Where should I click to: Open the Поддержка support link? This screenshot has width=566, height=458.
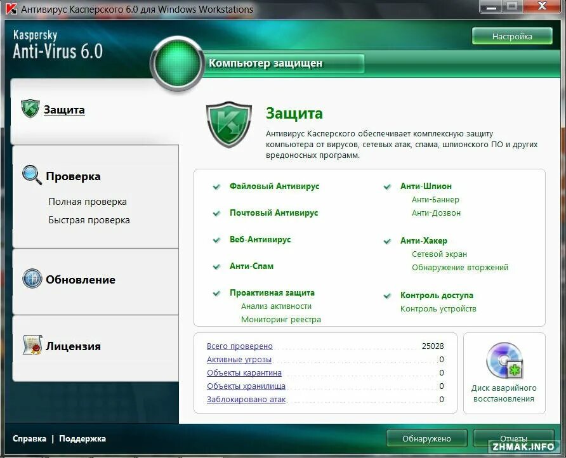click(x=82, y=438)
